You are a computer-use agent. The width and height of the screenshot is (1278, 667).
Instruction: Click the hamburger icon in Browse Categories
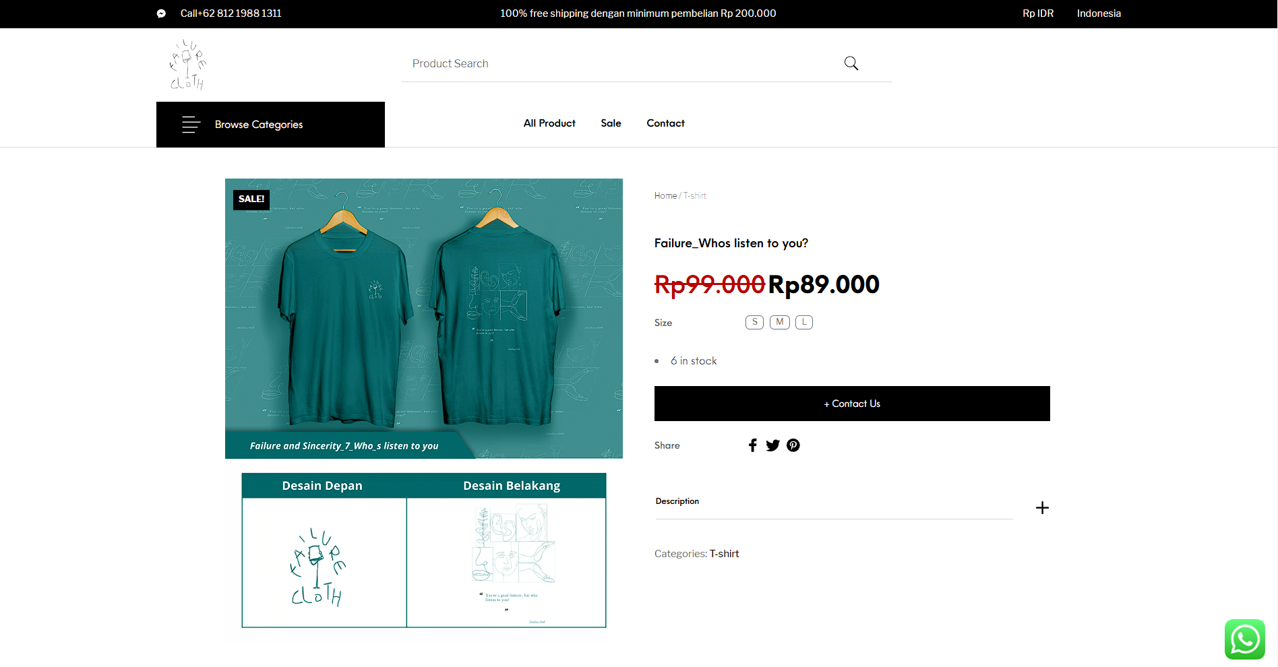(x=191, y=125)
